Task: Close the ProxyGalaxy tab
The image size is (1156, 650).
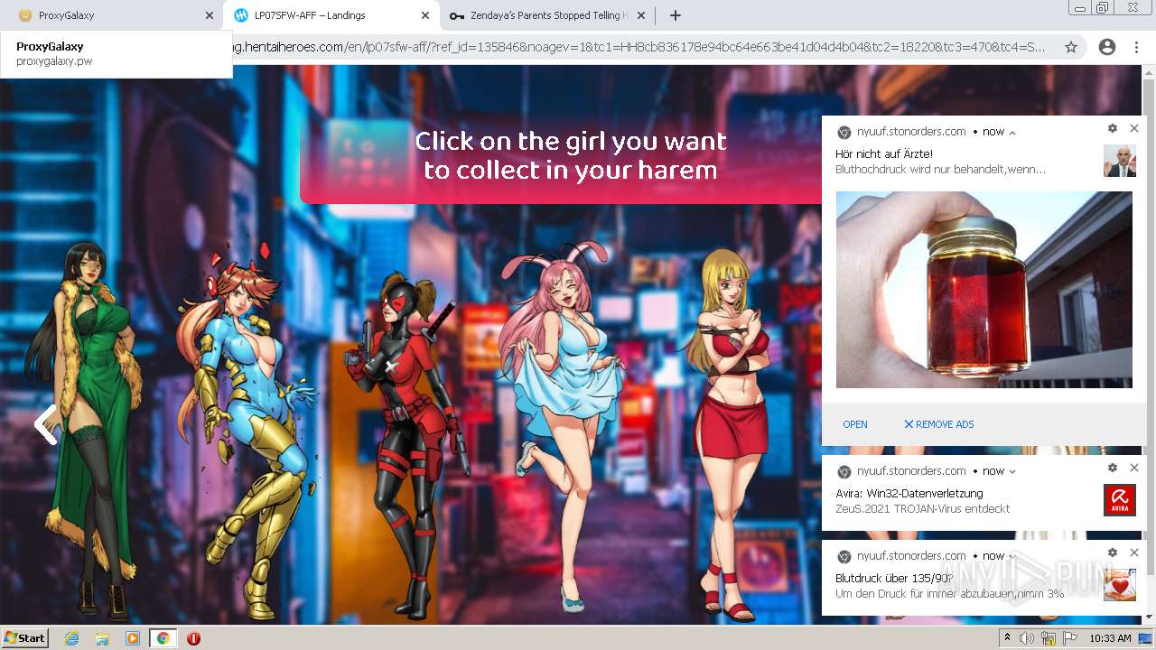Action: pyautogui.click(x=210, y=15)
